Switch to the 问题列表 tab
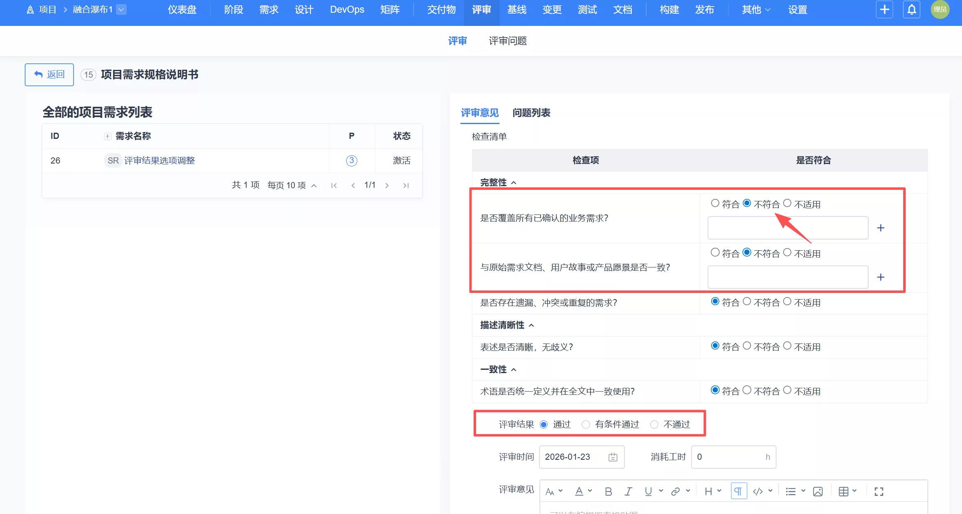The height and width of the screenshot is (514, 962). [x=531, y=113]
